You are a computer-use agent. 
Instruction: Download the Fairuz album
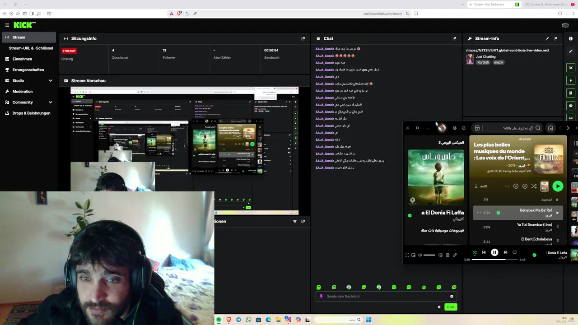click(516, 186)
